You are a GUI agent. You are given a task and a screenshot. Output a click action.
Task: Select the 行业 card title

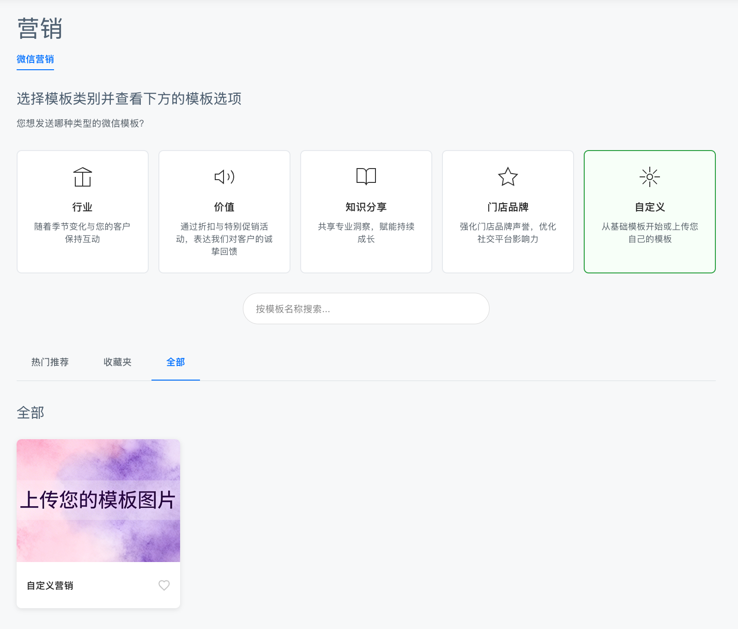click(x=83, y=207)
